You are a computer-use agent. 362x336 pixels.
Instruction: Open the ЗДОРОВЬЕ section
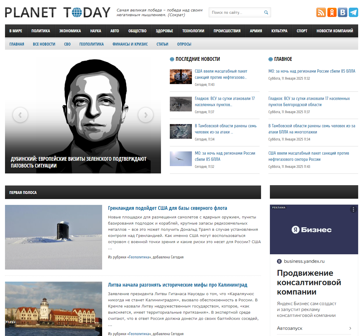pos(165,31)
